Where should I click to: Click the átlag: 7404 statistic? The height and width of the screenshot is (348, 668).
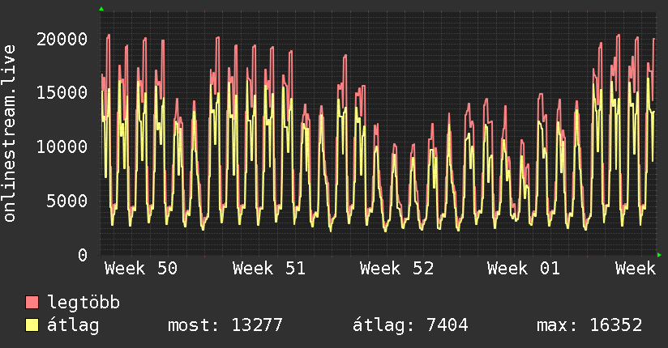(410, 325)
